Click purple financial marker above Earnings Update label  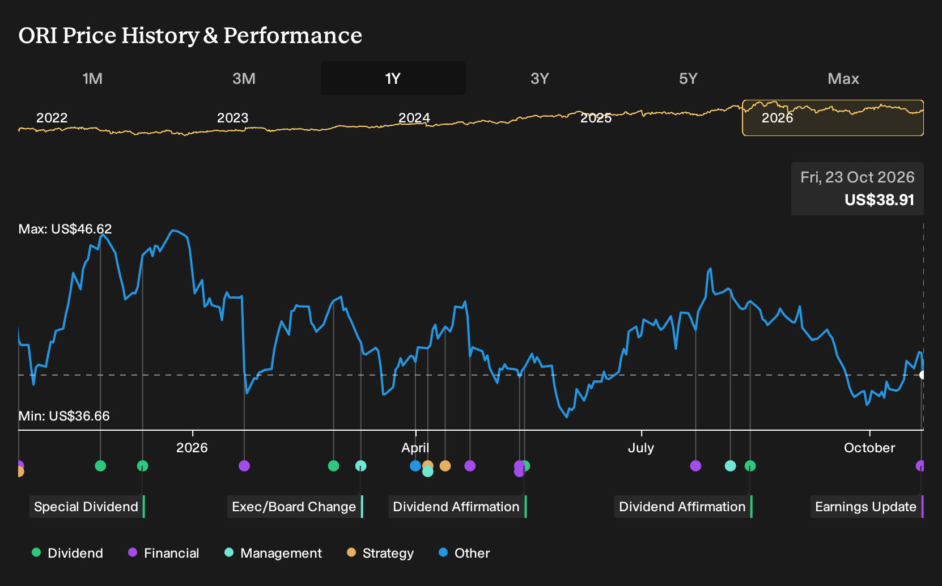[x=920, y=466]
